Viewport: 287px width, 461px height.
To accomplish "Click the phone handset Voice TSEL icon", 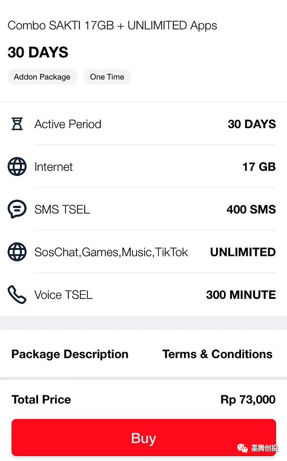I will pyautogui.click(x=17, y=294).
